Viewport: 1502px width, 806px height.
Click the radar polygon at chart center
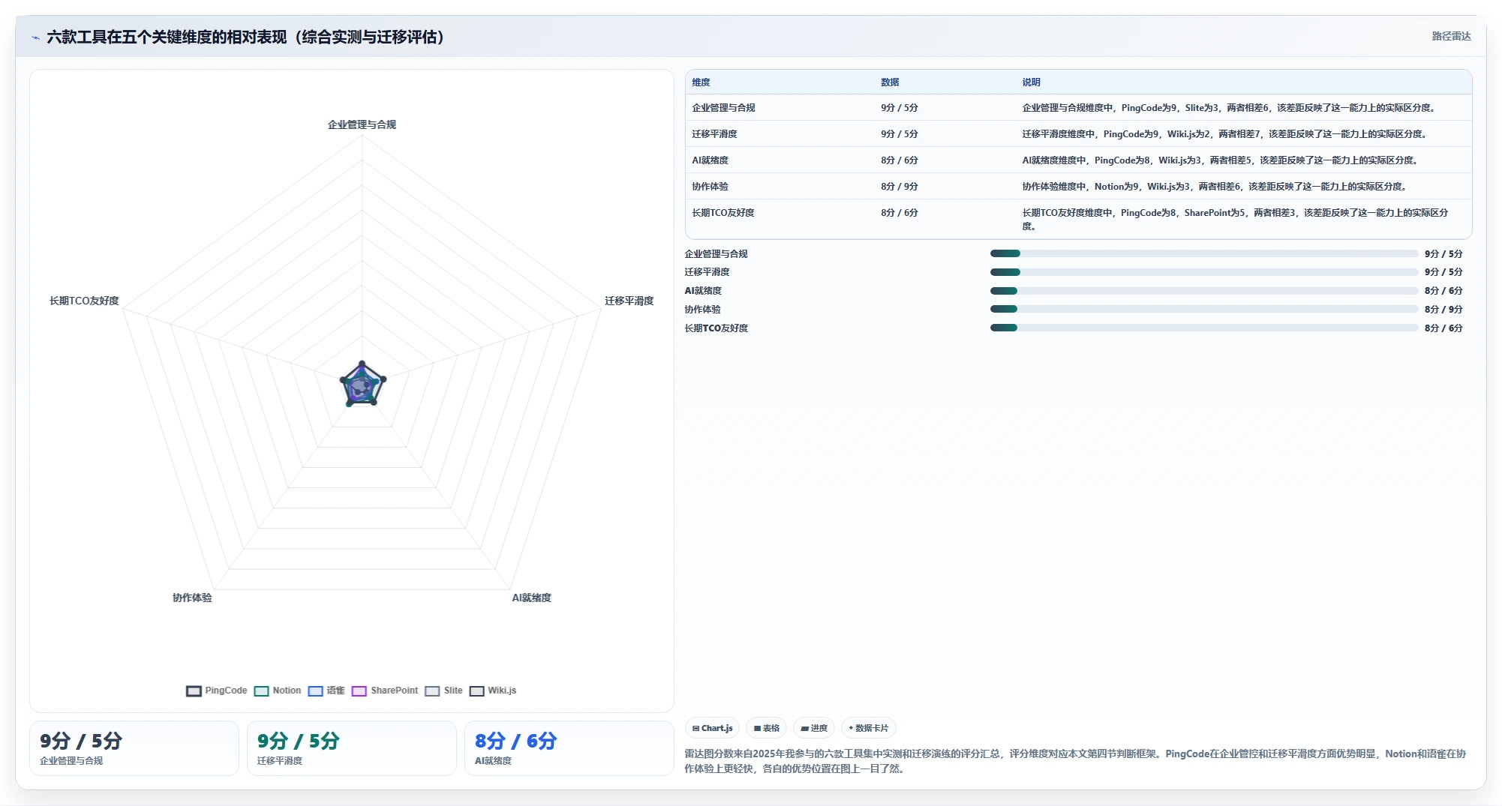point(362,385)
